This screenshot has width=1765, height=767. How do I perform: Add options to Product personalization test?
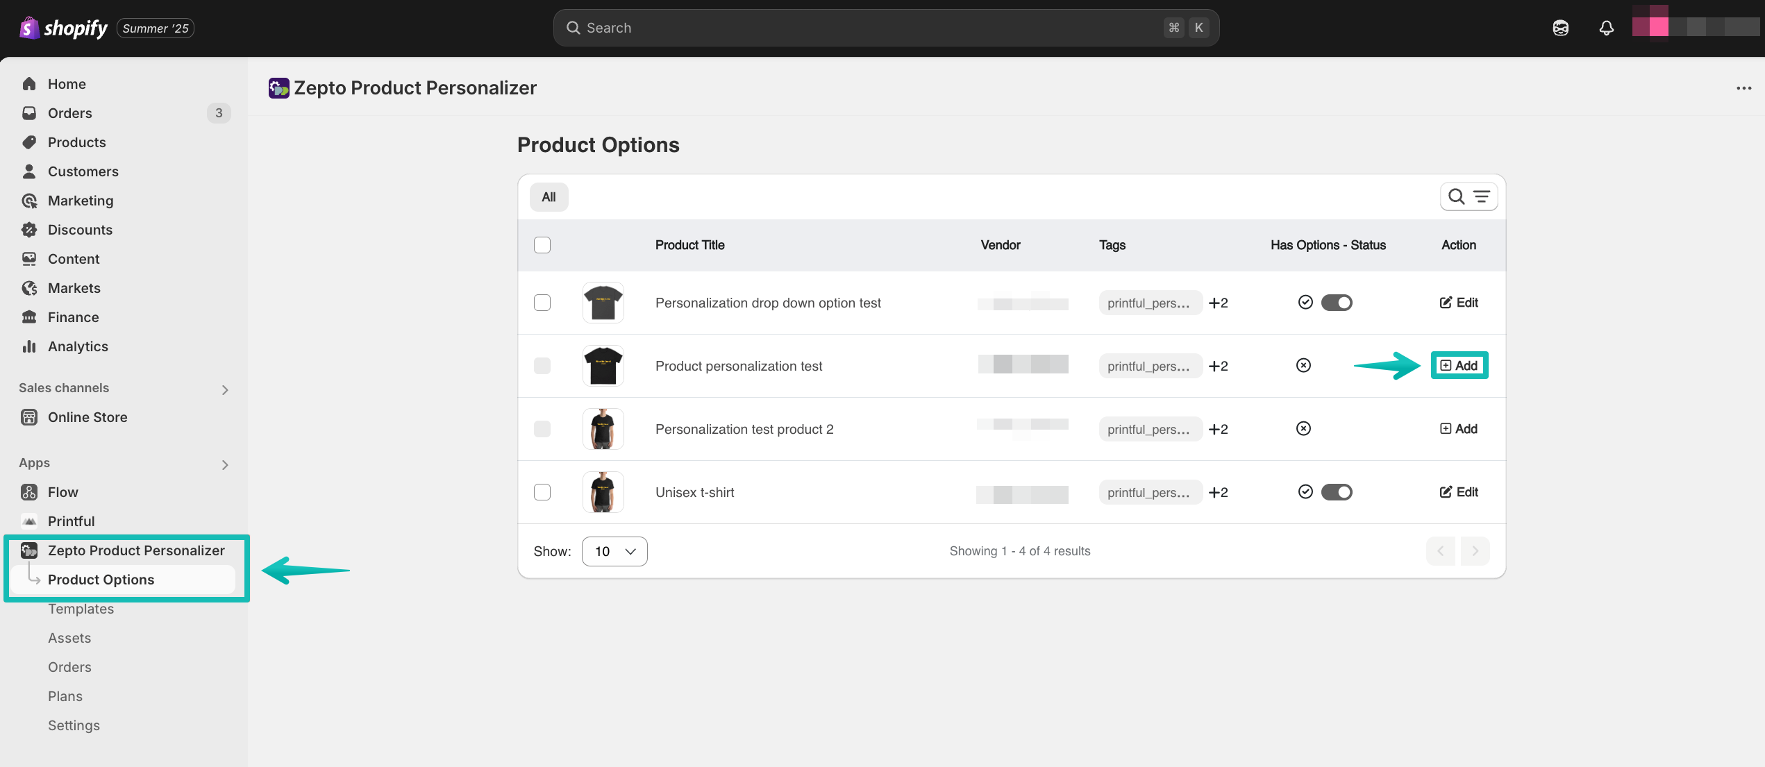point(1459,366)
